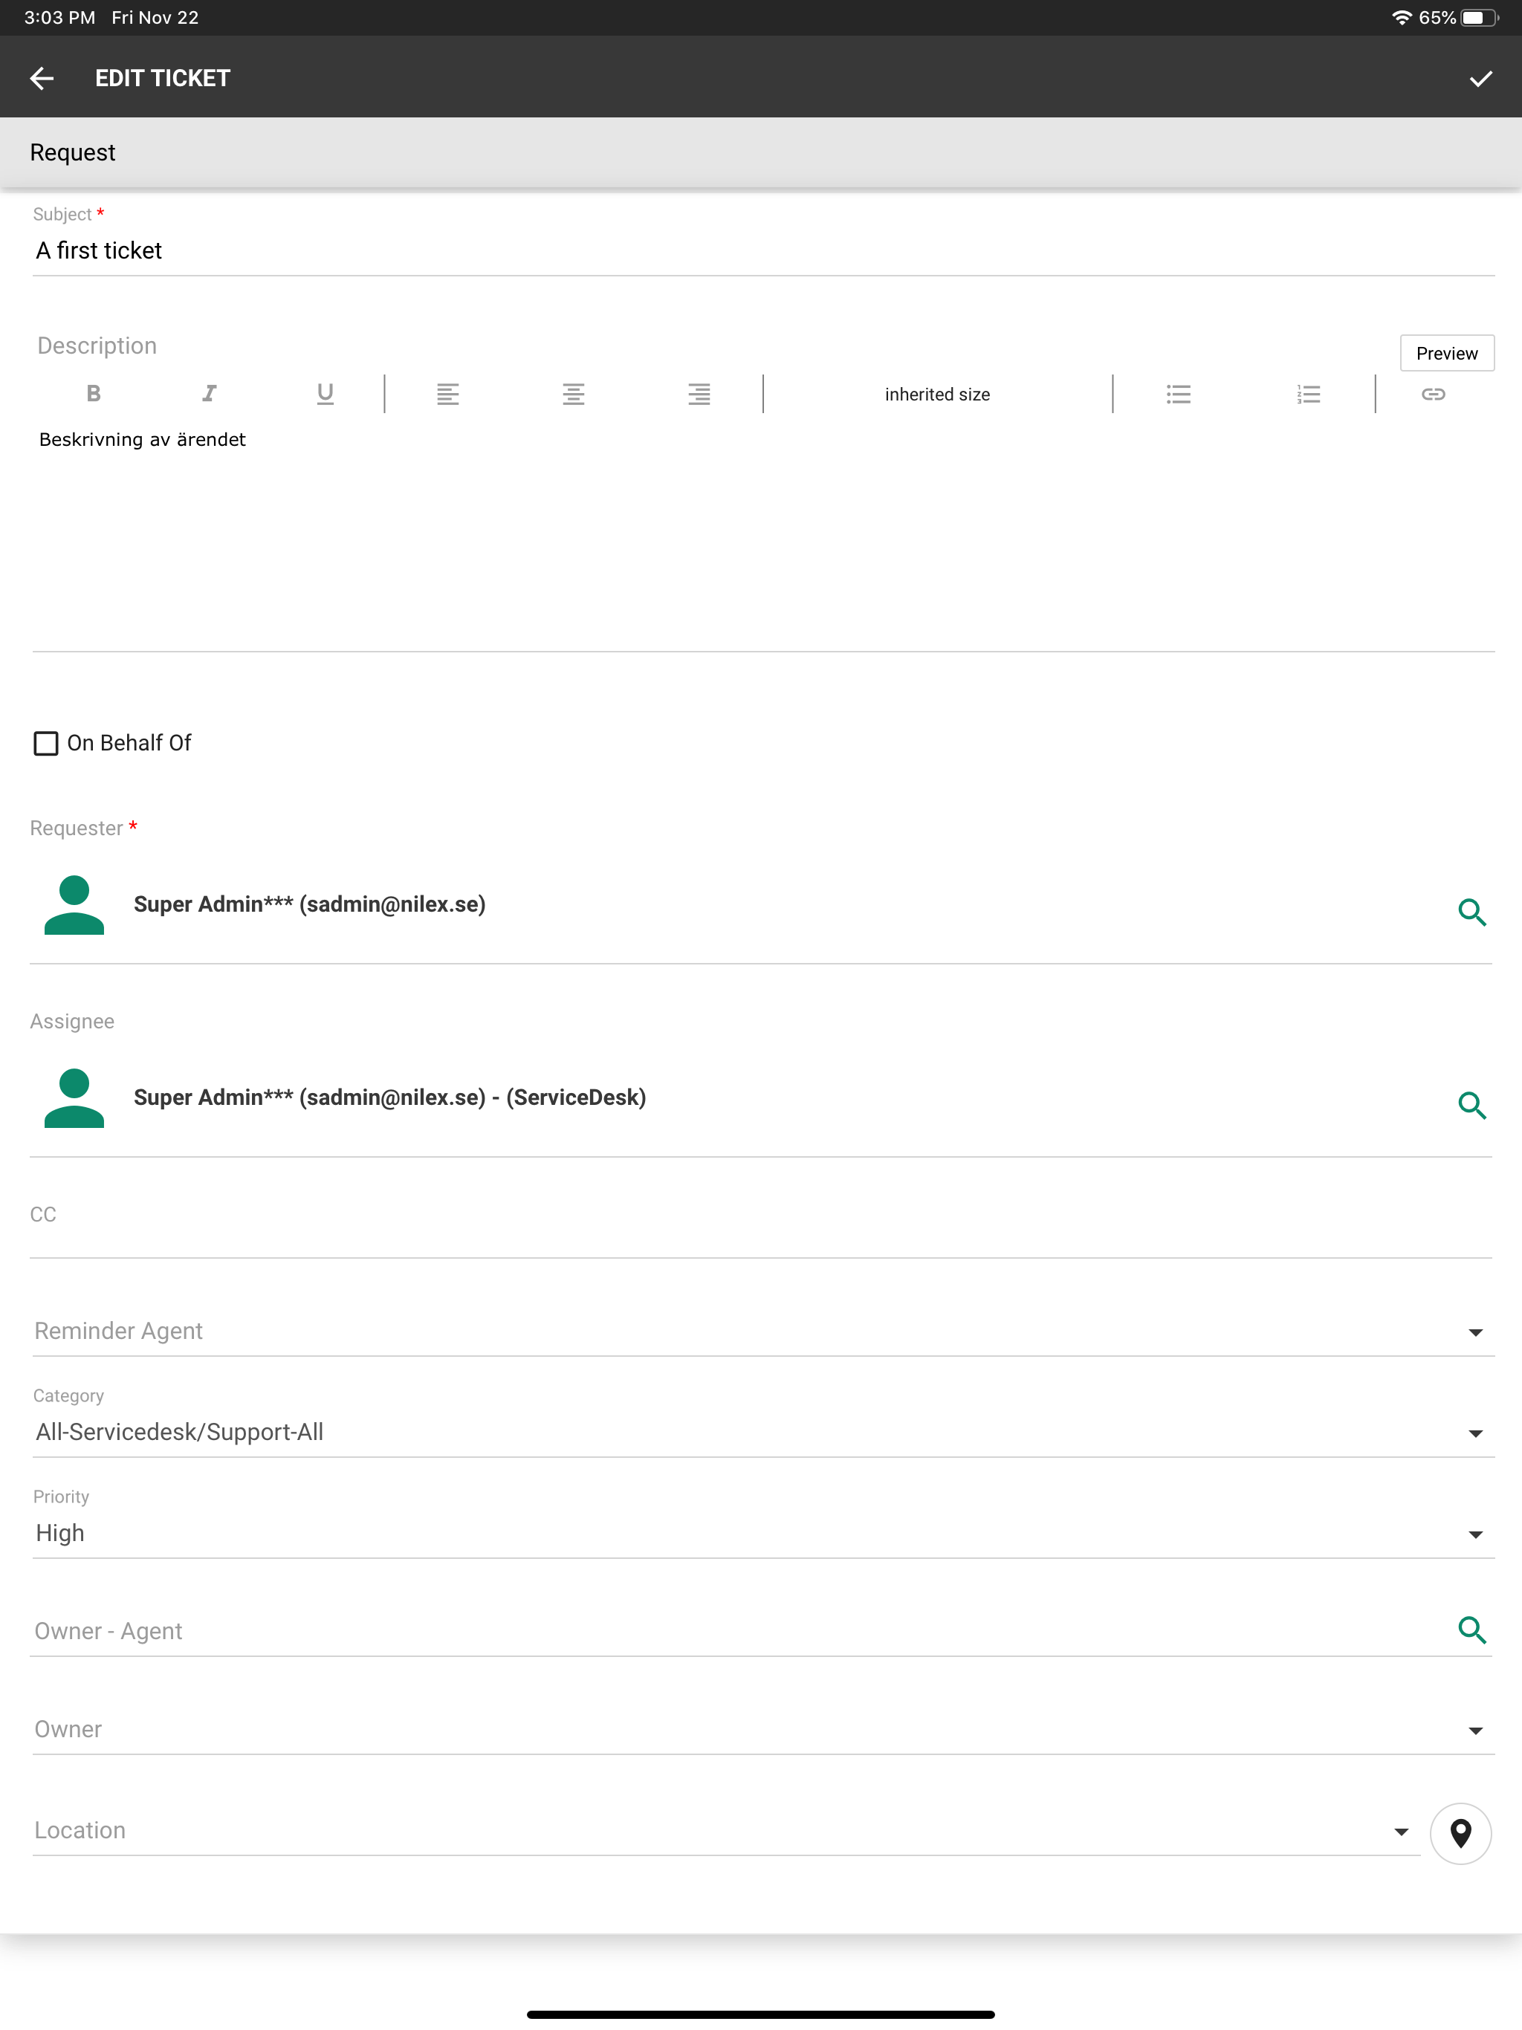
Task: Tap the battery indicator in status bar
Action: [1479, 17]
